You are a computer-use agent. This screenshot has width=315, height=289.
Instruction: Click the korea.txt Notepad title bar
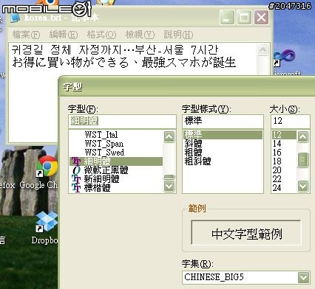[x=113, y=18]
